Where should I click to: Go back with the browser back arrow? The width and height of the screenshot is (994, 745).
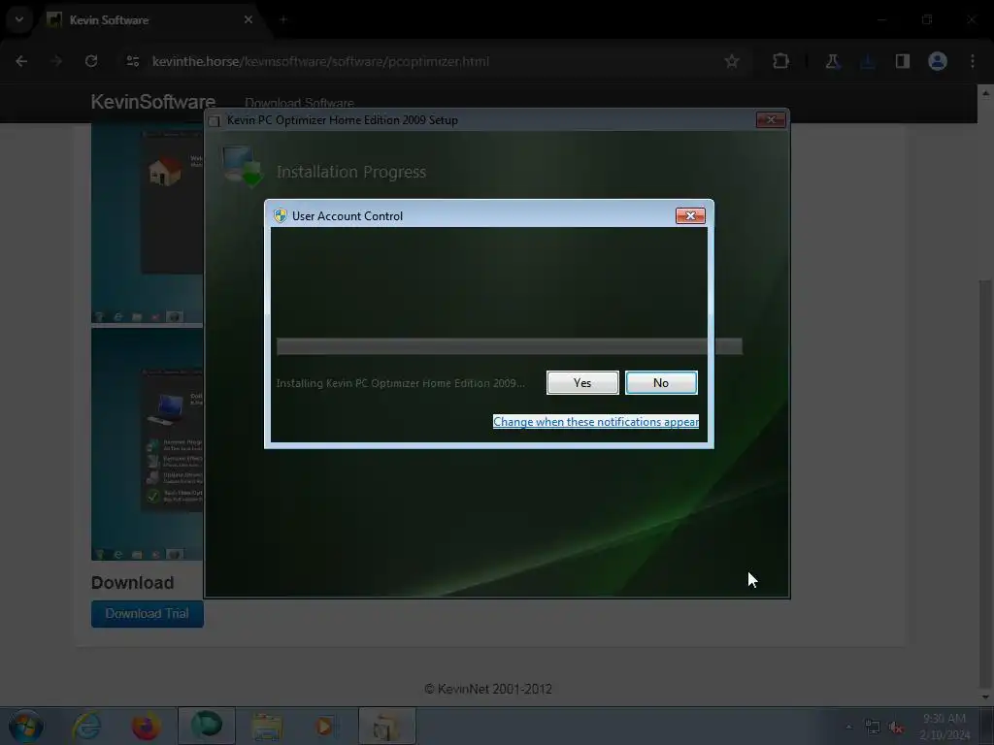point(21,61)
